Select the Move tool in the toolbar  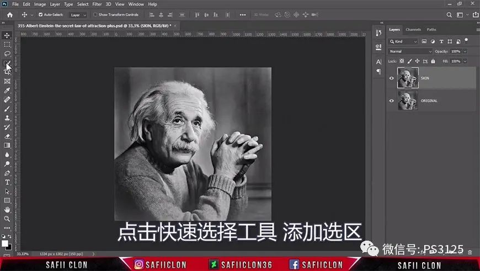click(x=7, y=35)
